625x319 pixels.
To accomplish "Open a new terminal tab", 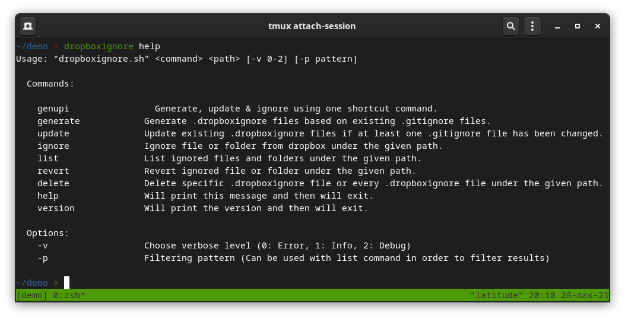I will click(x=28, y=26).
